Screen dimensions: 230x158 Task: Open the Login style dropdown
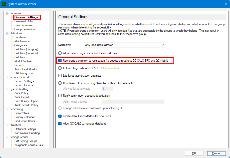coord(124,45)
